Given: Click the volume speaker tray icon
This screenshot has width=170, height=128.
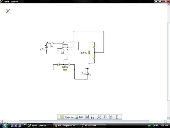Looking at the screenshot, I should pyautogui.click(x=157, y=126).
